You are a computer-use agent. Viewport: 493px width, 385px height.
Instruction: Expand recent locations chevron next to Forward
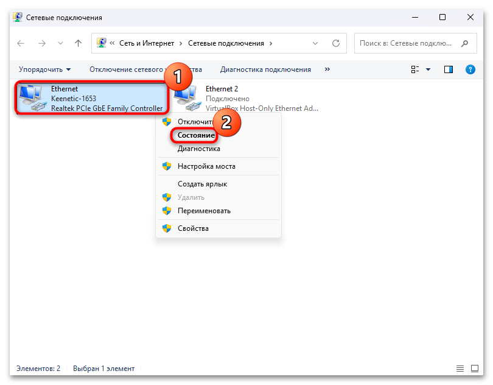pyautogui.click(x=60, y=44)
